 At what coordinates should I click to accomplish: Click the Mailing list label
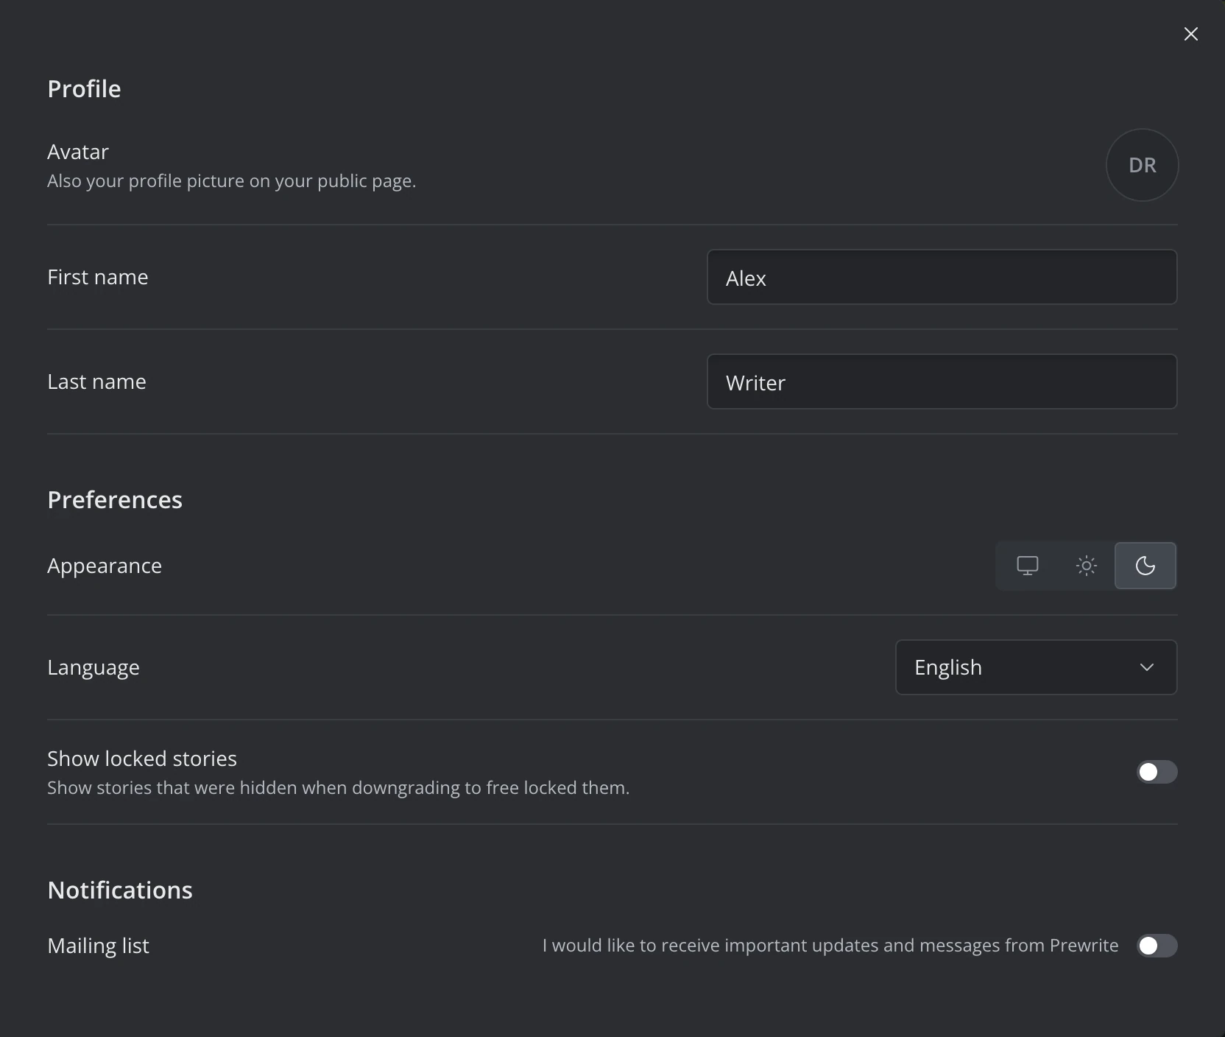click(99, 946)
